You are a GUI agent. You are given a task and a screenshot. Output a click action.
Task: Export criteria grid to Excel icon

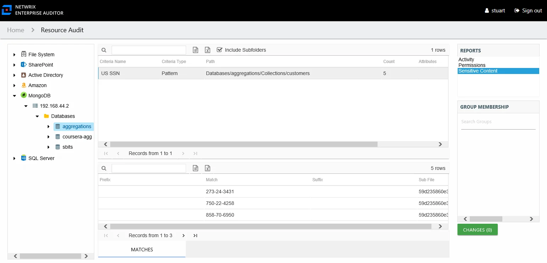click(208, 50)
